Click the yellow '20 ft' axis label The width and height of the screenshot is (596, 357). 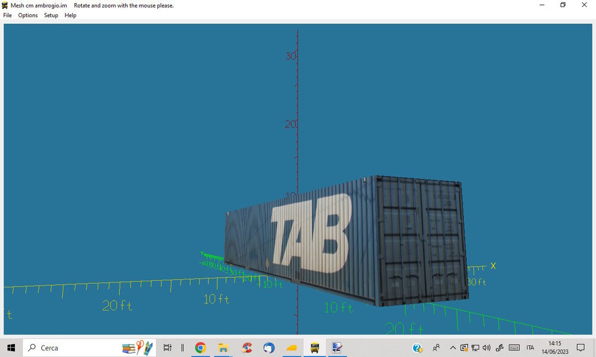[117, 305]
